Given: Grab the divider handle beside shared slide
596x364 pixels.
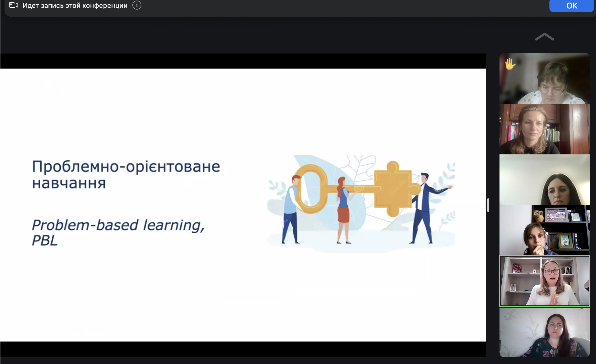Looking at the screenshot, I should pyautogui.click(x=488, y=205).
